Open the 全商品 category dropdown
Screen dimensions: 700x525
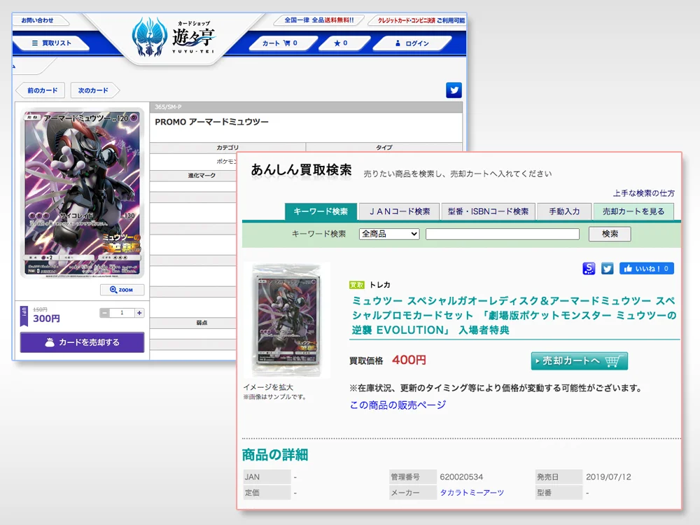(389, 234)
